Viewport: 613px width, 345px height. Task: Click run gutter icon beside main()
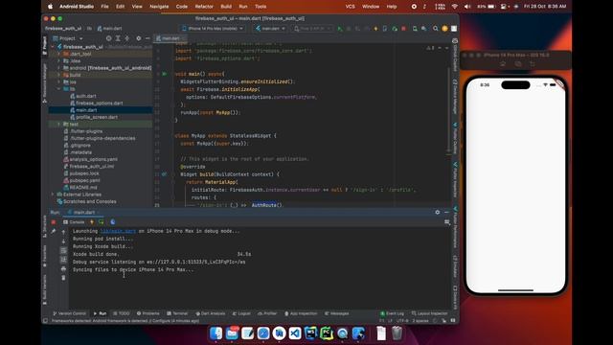pos(165,74)
